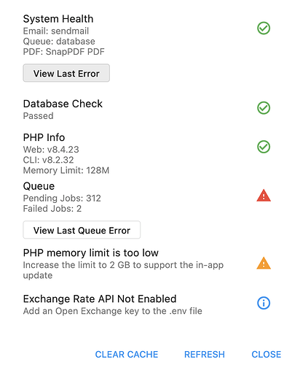The height and width of the screenshot is (365, 292).
Task: Click the green checkmark beside PHP Info
Action: pyautogui.click(x=264, y=147)
